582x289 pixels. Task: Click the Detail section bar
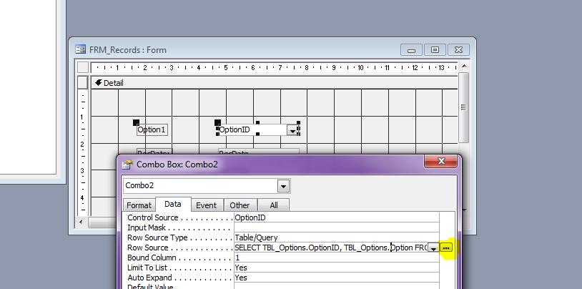coord(275,83)
